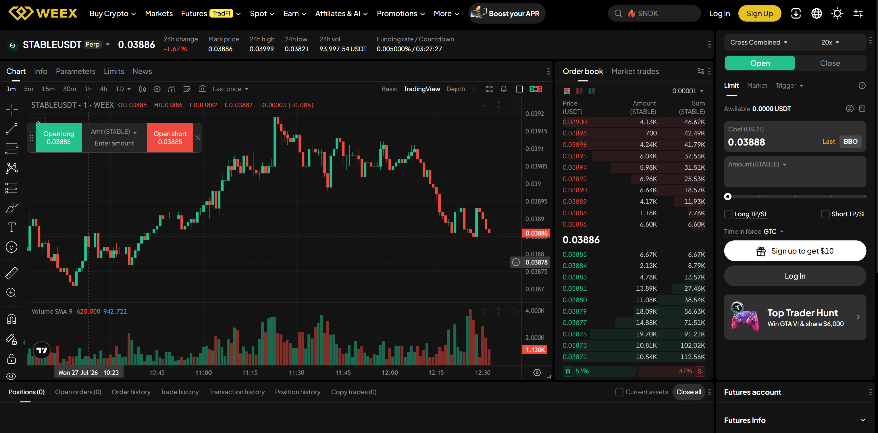Click the Open short 0.03885 button
Viewport: 878px width, 433px height.
[170, 138]
